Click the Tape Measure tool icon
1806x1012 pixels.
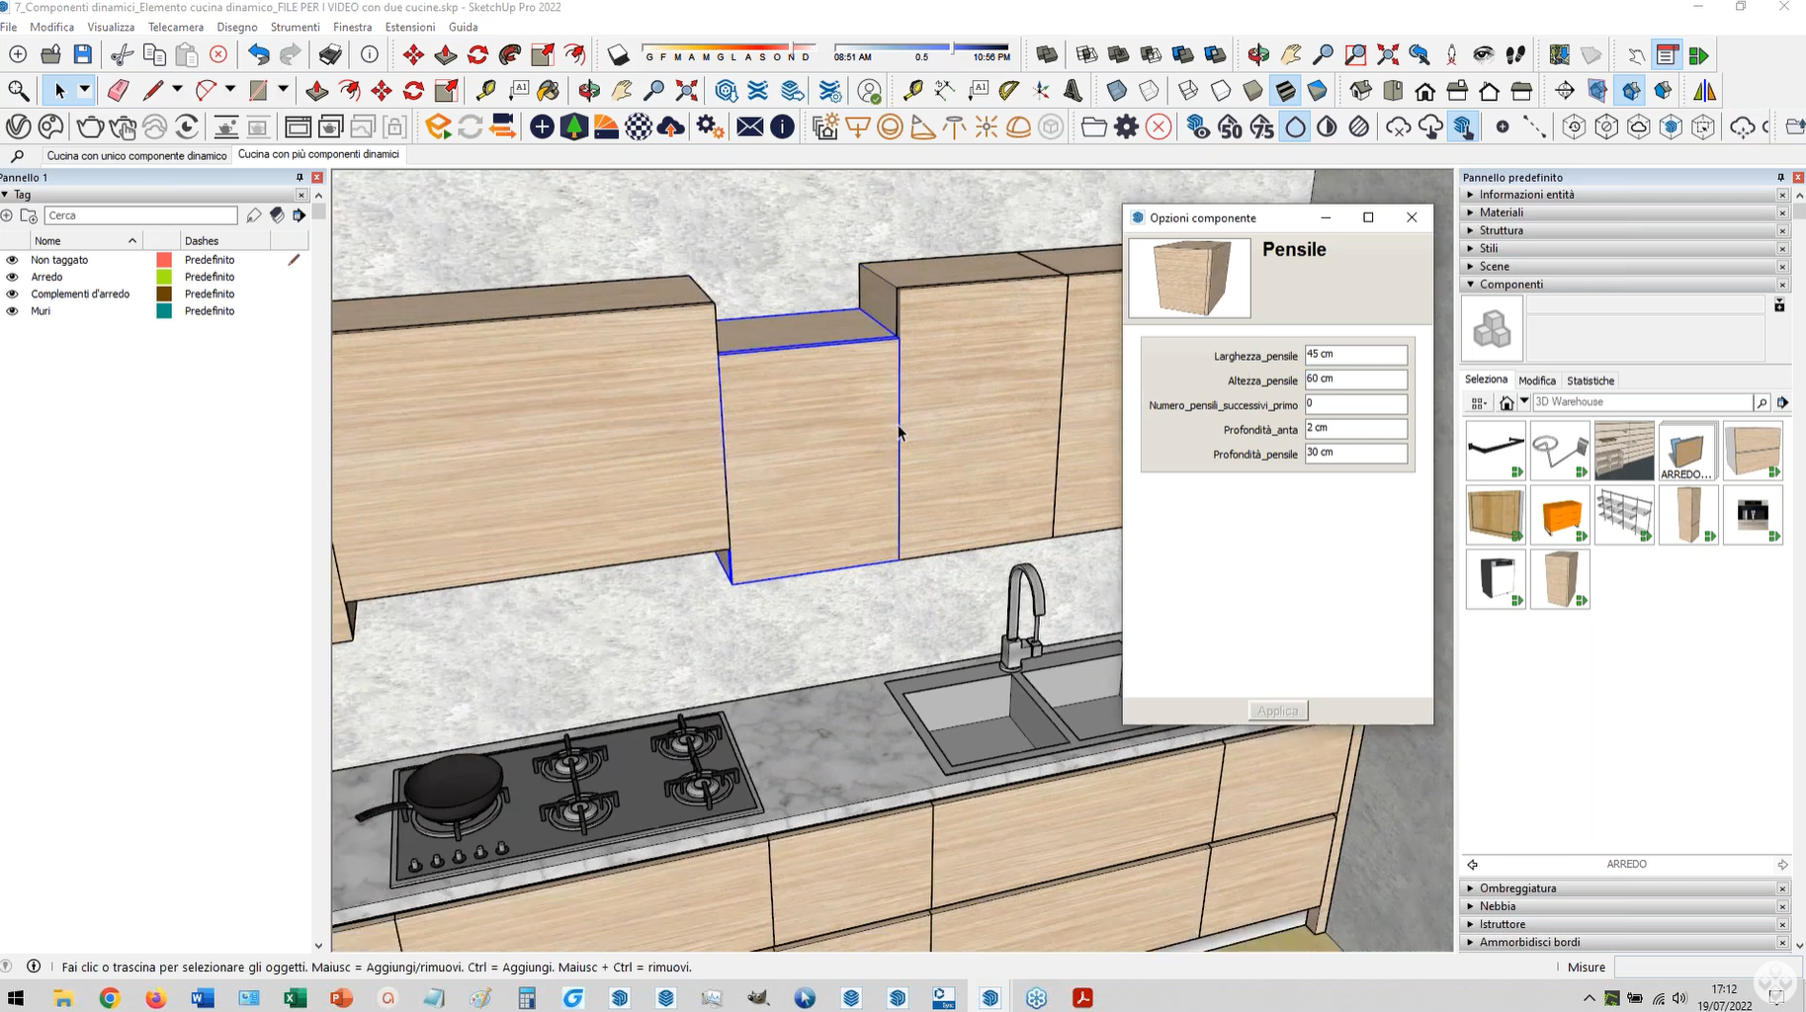point(485,91)
